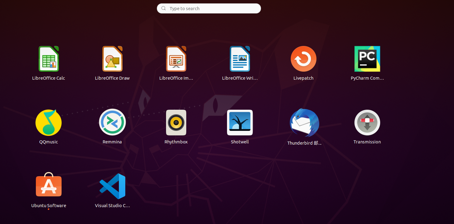Open LibreOffice Calc
This screenshot has width=454, height=224.
pos(48,59)
